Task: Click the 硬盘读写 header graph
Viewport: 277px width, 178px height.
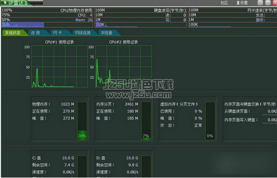Action: click(x=140, y=18)
